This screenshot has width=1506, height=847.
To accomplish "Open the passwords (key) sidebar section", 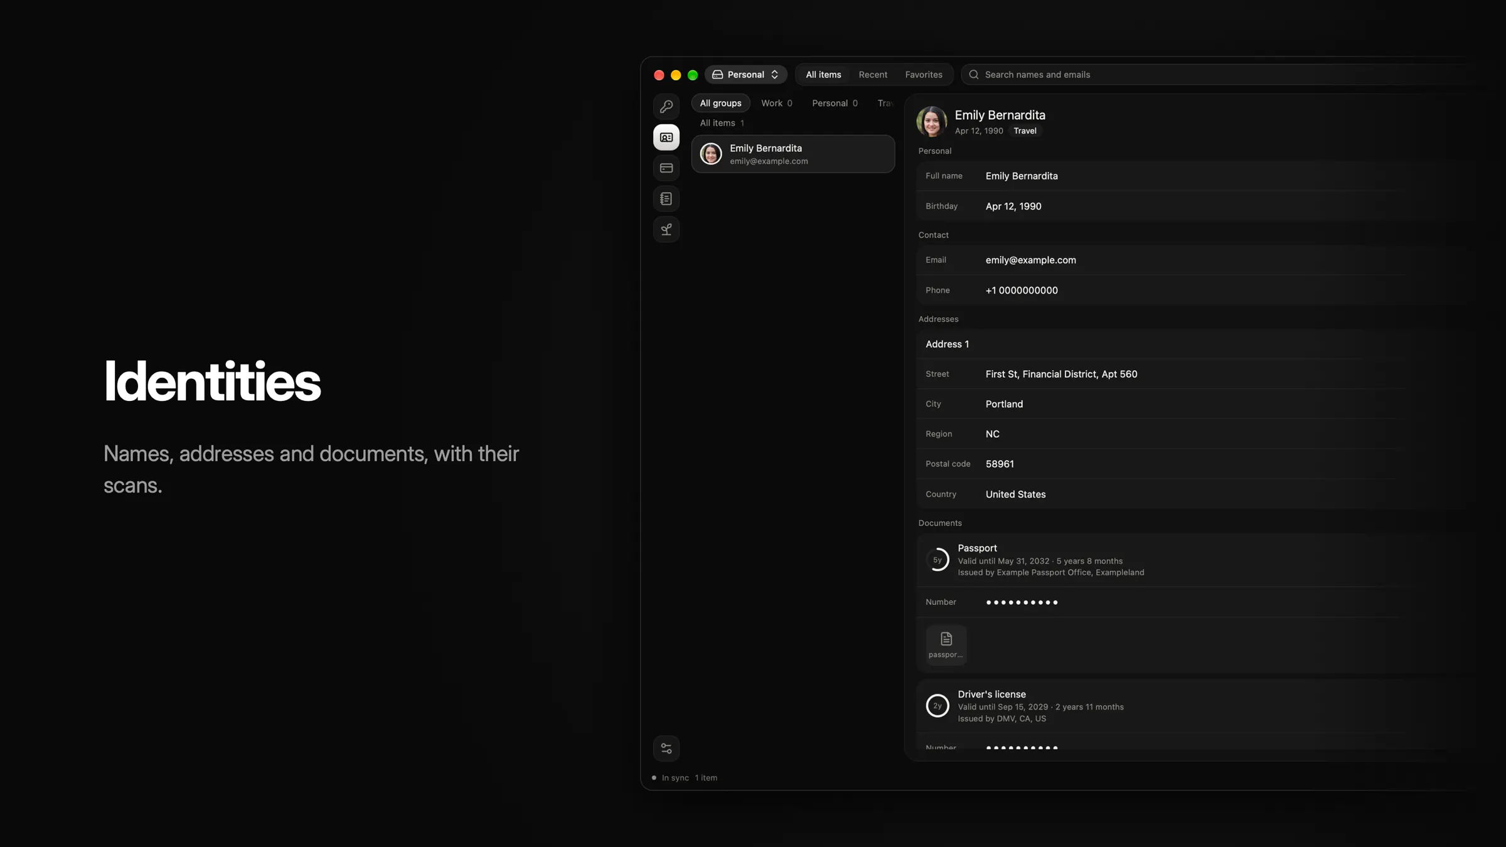I will coord(666,107).
